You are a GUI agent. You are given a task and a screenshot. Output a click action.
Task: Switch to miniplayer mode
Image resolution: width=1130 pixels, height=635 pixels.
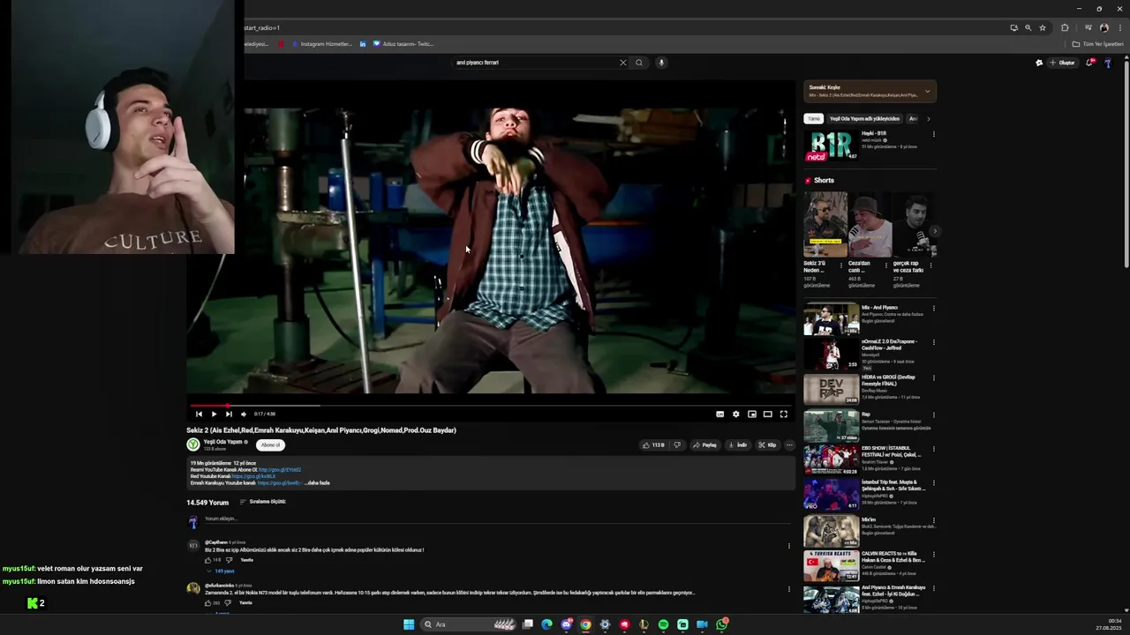tap(752, 414)
